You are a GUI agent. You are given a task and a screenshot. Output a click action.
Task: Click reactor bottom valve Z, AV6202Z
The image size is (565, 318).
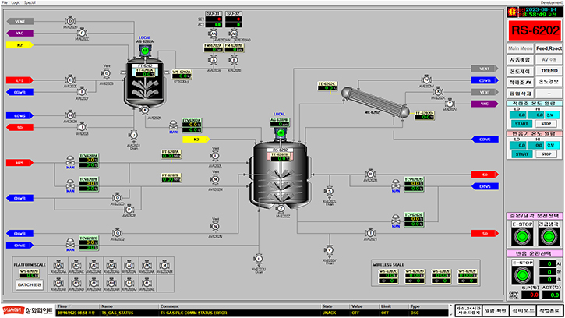[281, 209]
